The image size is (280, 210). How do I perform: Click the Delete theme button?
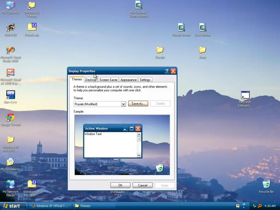(160, 104)
